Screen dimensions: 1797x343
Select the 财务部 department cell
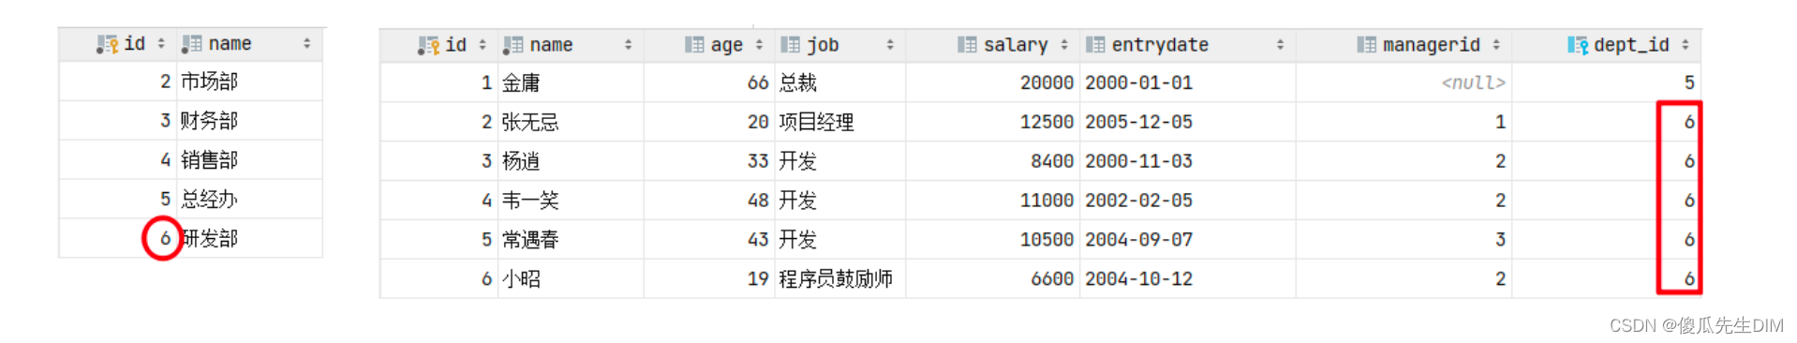click(x=249, y=121)
